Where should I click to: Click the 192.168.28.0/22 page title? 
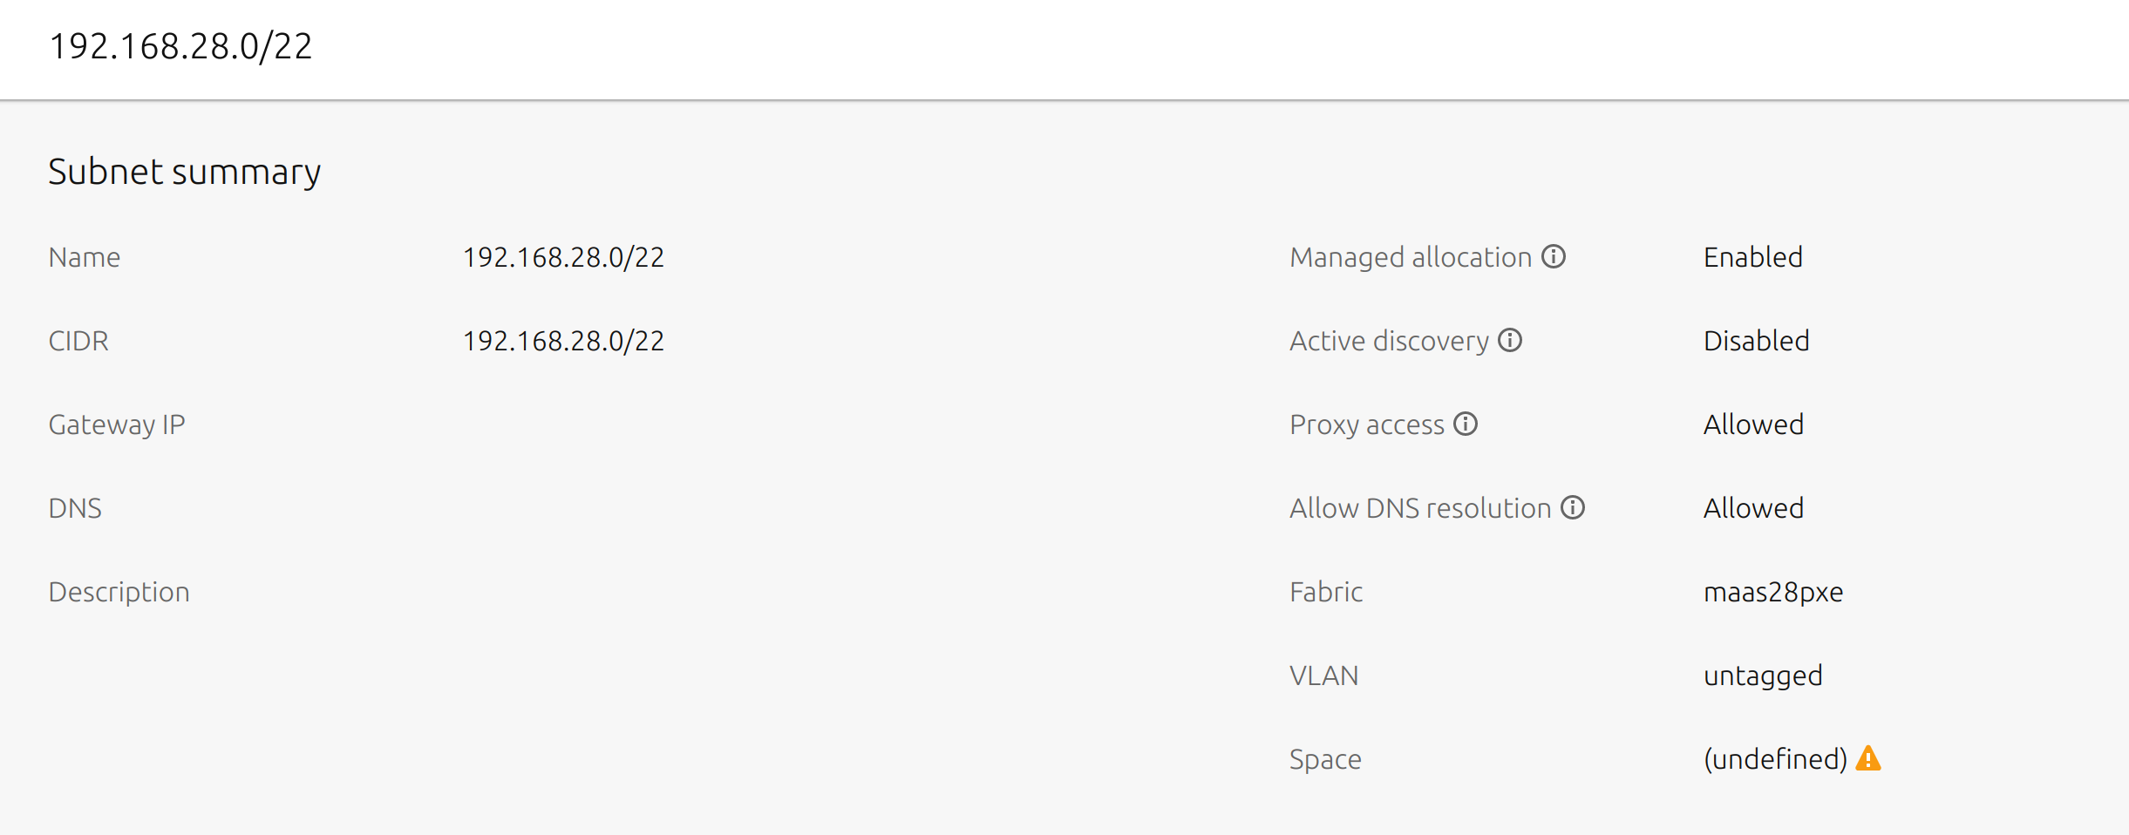(180, 46)
